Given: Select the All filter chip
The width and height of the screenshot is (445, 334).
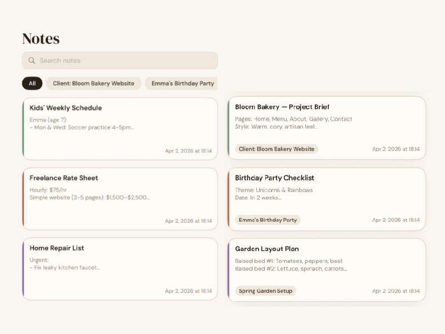Looking at the screenshot, I should [x=32, y=83].
